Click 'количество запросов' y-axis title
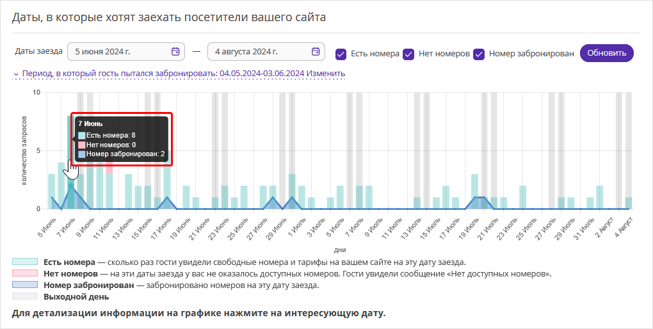Screen dimensions: 653x329 coord(24,150)
